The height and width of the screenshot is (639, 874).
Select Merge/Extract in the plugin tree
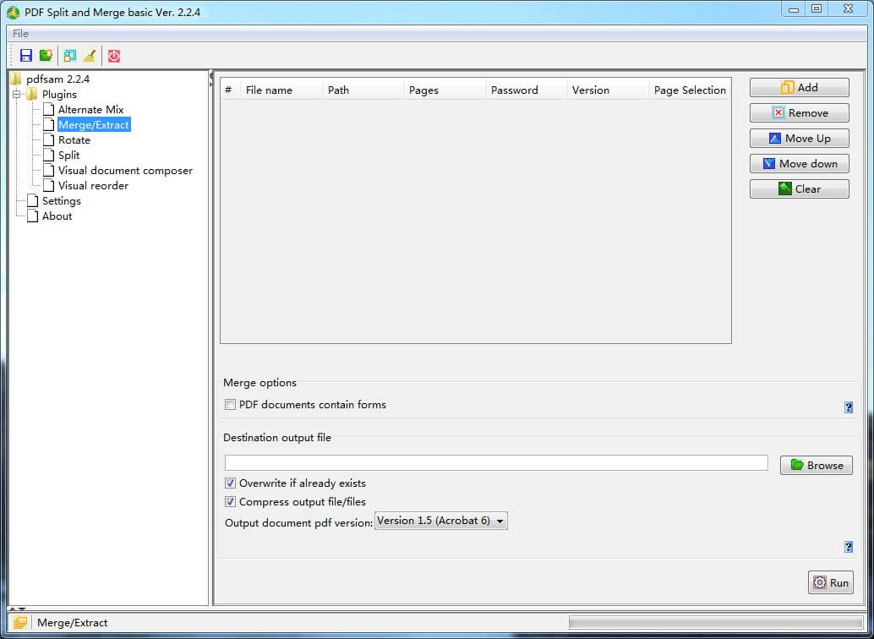pos(94,124)
